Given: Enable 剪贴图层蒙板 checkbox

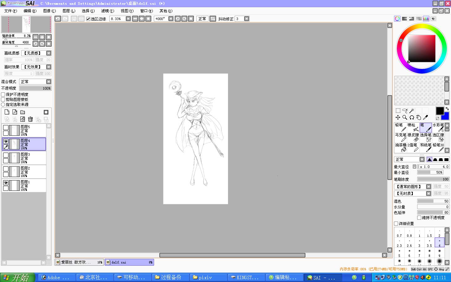Looking at the screenshot, I should point(3,99).
